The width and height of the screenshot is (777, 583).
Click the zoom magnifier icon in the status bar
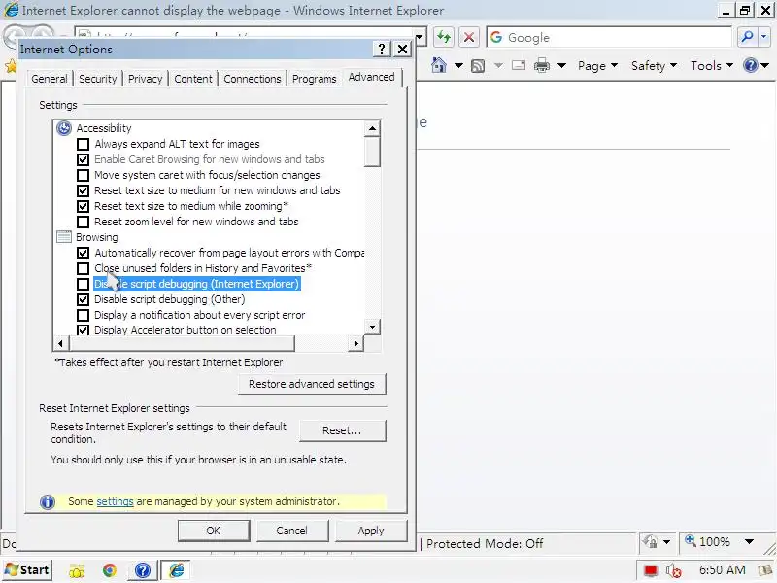[x=691, y=540]
